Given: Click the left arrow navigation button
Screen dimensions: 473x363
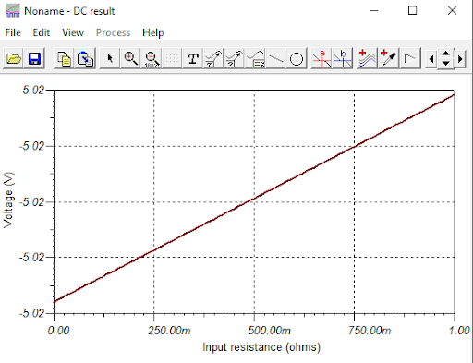Looking at the screenshot, I should tap(431, 58).
